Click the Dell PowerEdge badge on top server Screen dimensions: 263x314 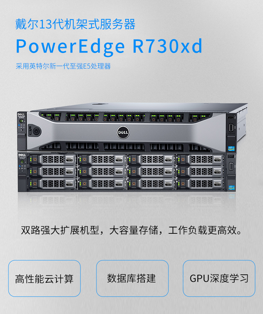[x=21, y=116]
